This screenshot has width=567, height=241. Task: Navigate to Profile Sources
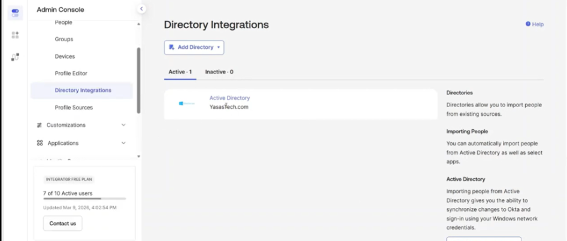[x=74, y=108]
